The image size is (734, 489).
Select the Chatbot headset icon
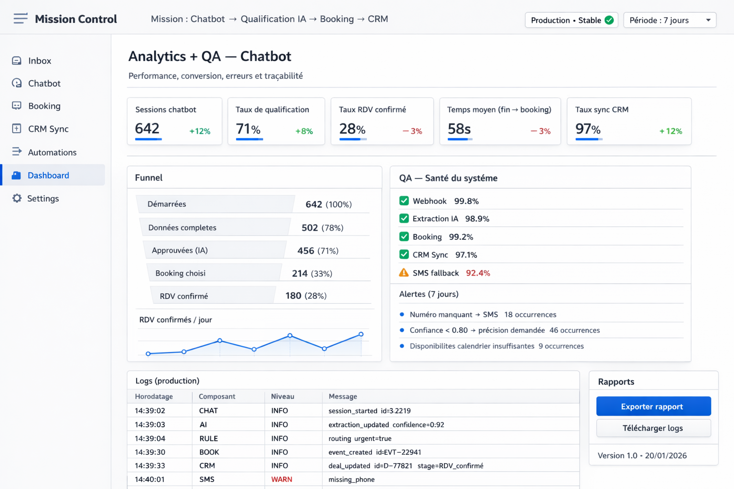pos(17,83)
